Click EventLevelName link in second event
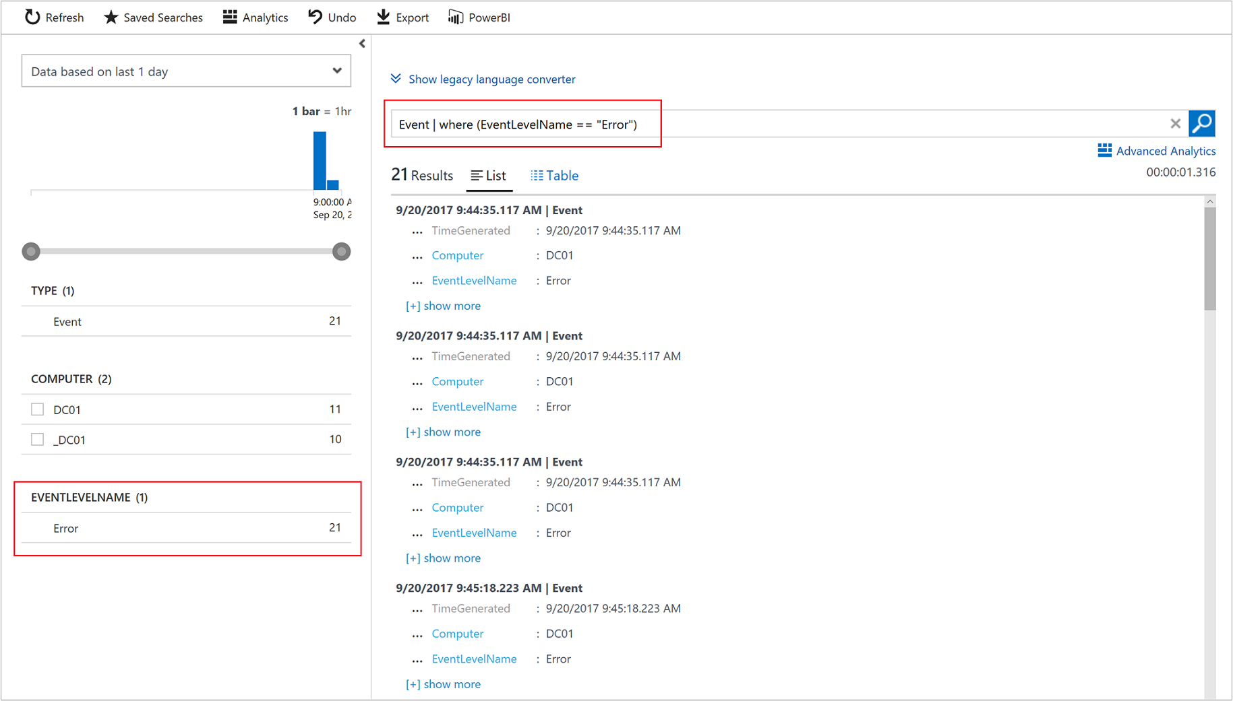 tap(474, 407)
